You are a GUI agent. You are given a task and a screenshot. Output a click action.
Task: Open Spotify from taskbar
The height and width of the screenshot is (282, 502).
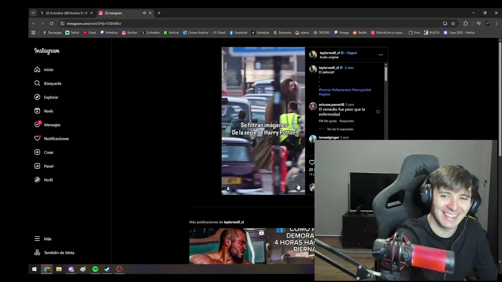pyautogui.click(x=95, y=269)
